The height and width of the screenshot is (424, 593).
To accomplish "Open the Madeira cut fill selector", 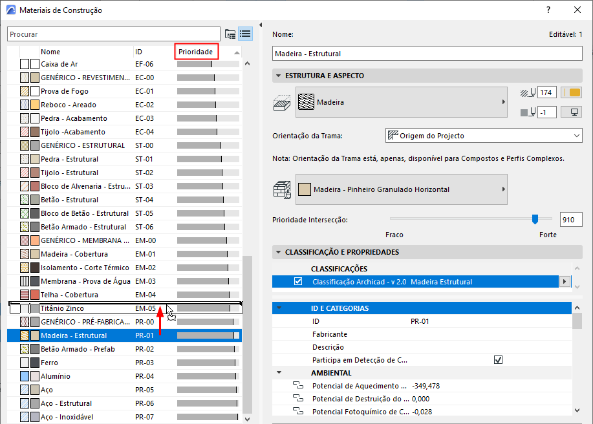I will pos(401,102).
